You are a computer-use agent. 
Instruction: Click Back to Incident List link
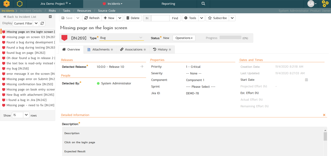coord(20,17)
